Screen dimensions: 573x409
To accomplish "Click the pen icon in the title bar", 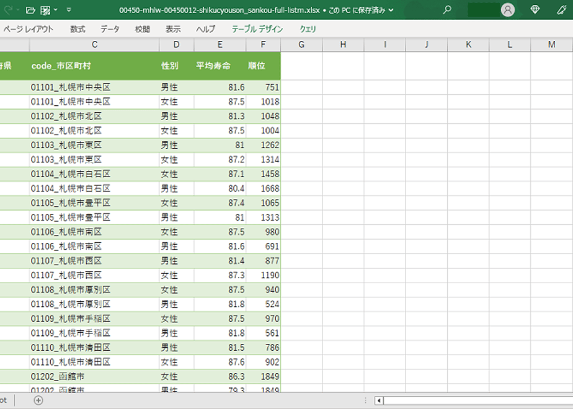I will pos(562,10).
